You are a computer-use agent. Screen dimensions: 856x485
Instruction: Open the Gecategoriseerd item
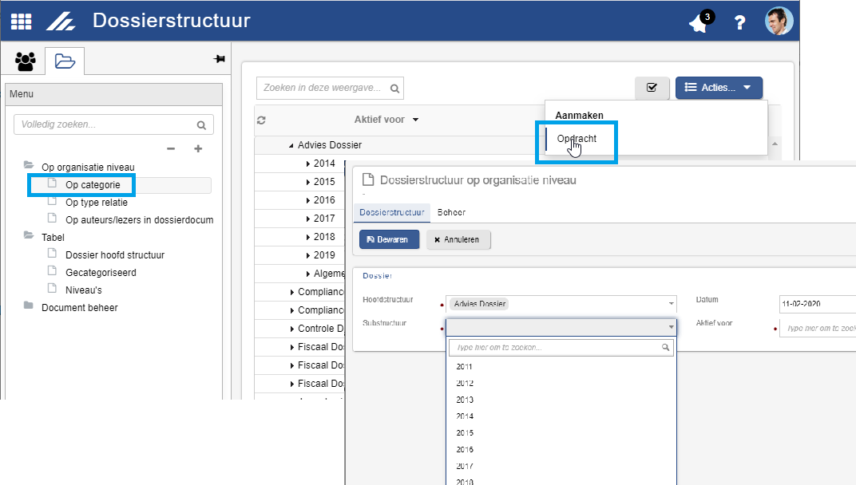(x=101, y=272)
